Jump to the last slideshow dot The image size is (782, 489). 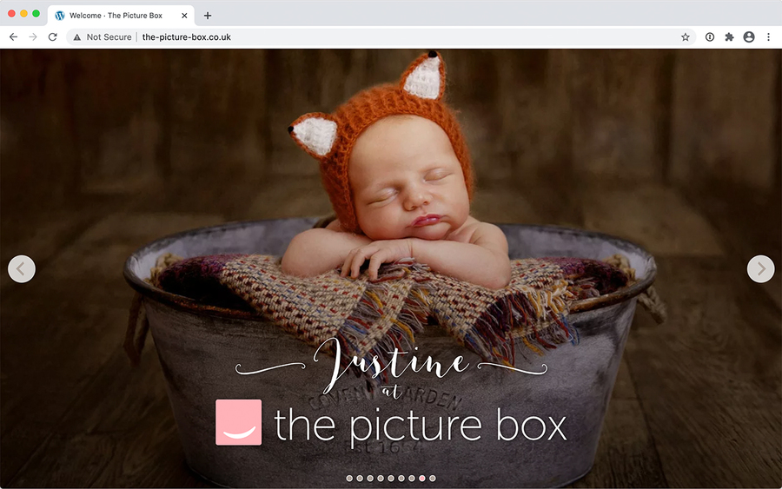click(433, 478)
